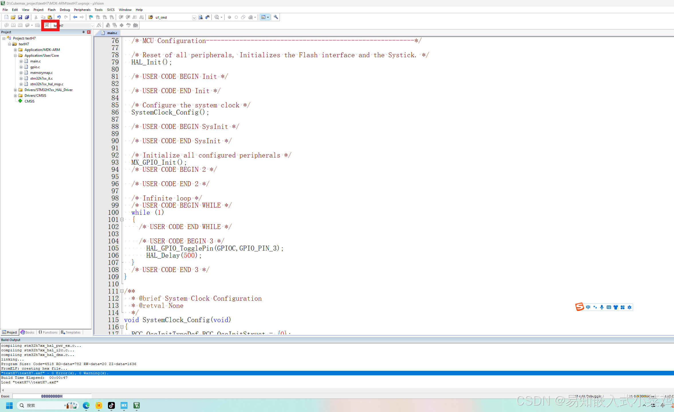This screenshot has width=674, height=412.
Task: Collapse code fold at line 101
Action: (122, 220)
